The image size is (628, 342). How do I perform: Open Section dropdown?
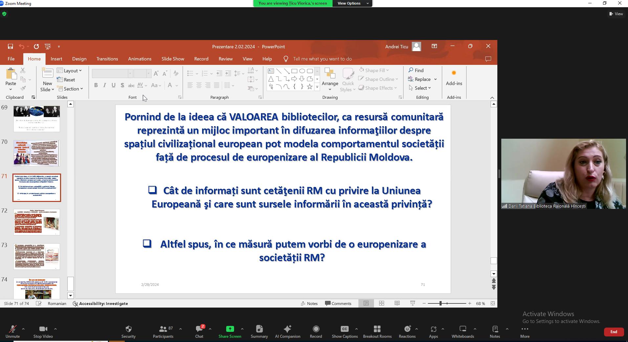[70, 89]
